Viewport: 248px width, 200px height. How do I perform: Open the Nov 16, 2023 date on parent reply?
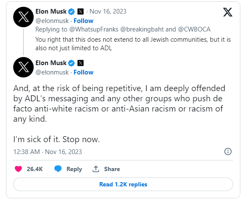pyautogui.click(x=108, y=11)
